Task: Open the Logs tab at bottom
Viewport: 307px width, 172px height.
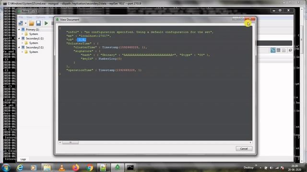Action: tap(23, 159)
